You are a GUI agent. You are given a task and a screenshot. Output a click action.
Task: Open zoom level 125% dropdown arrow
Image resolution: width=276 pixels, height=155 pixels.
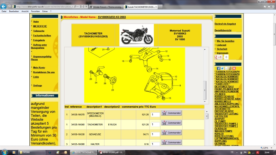point(272,148)
